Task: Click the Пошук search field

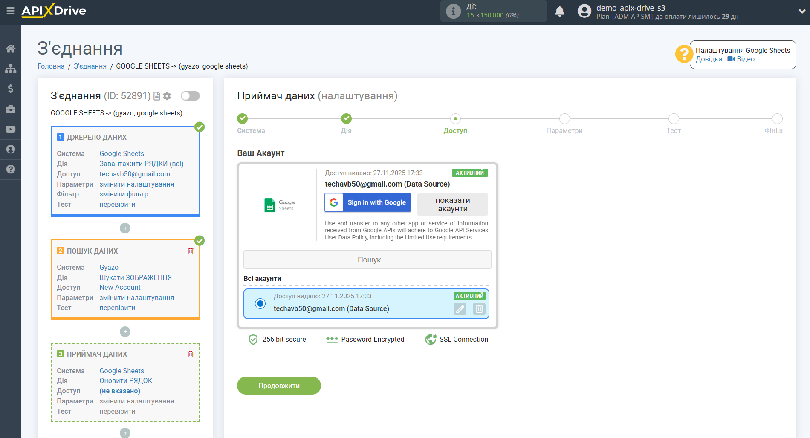Action: (x=367, y=259)
